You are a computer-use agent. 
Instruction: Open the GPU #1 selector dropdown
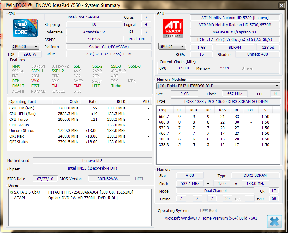[172, 46]
